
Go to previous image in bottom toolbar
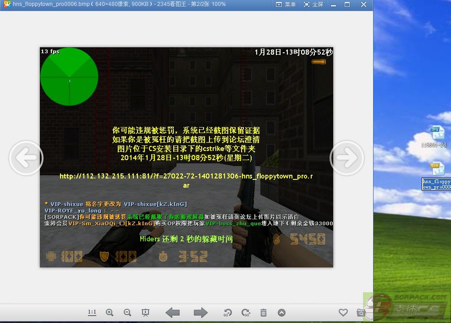pyautogui.click(x=173, y=313)
